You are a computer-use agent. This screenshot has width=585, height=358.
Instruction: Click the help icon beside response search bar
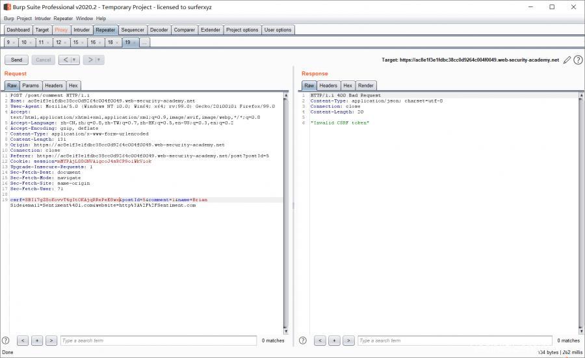click(303, 340)
